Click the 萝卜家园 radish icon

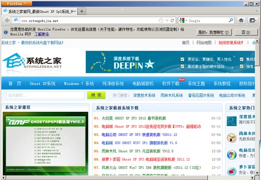tap(232, 171)
